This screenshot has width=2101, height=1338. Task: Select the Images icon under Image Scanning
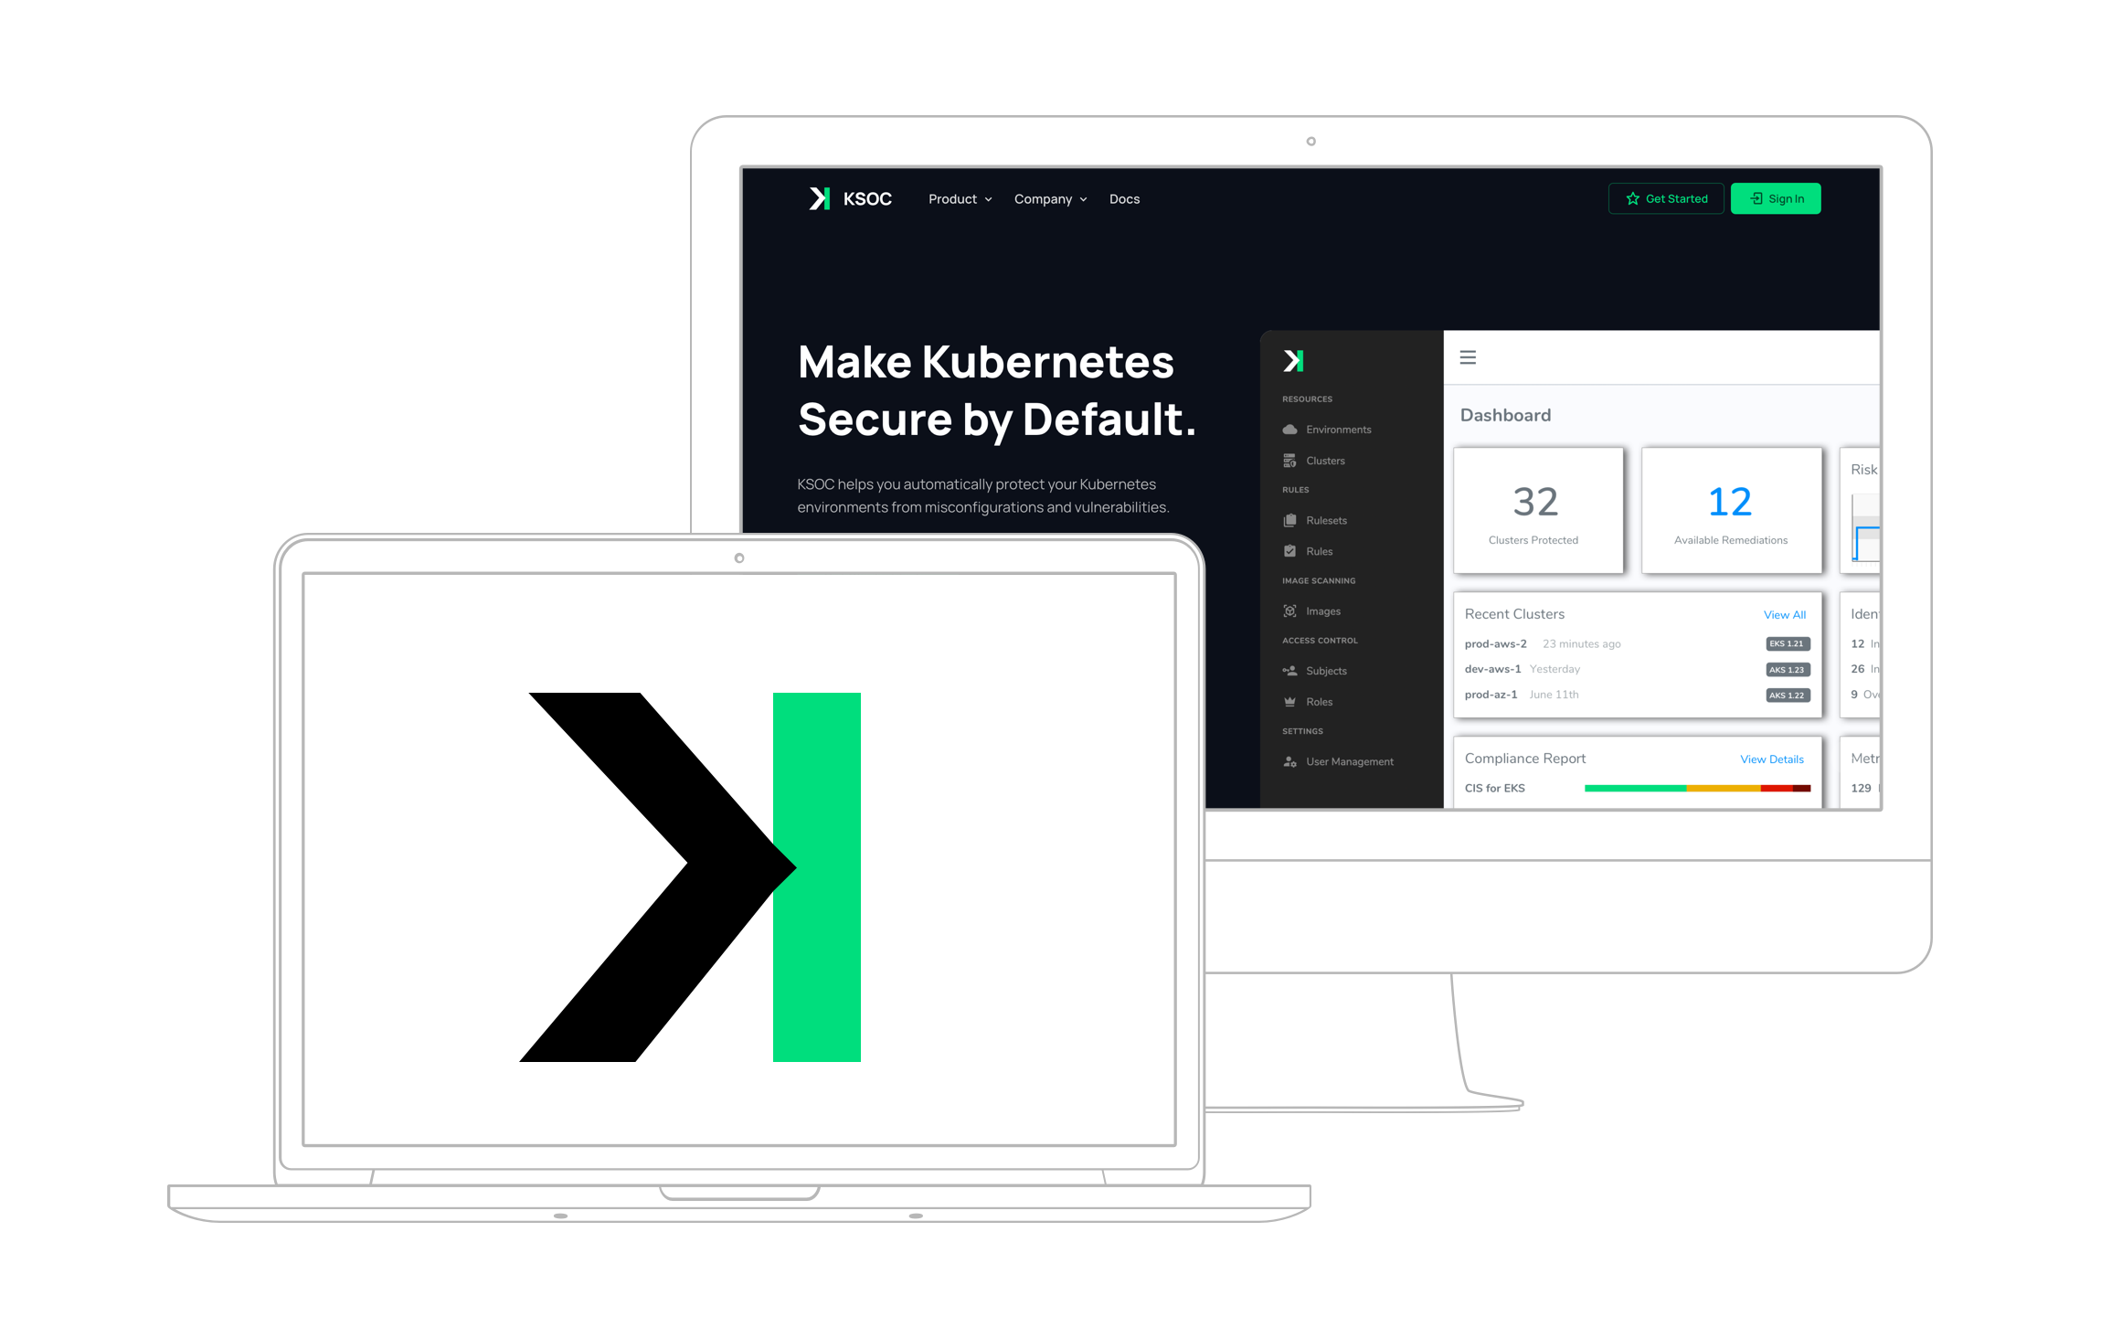pos(1291,611)
